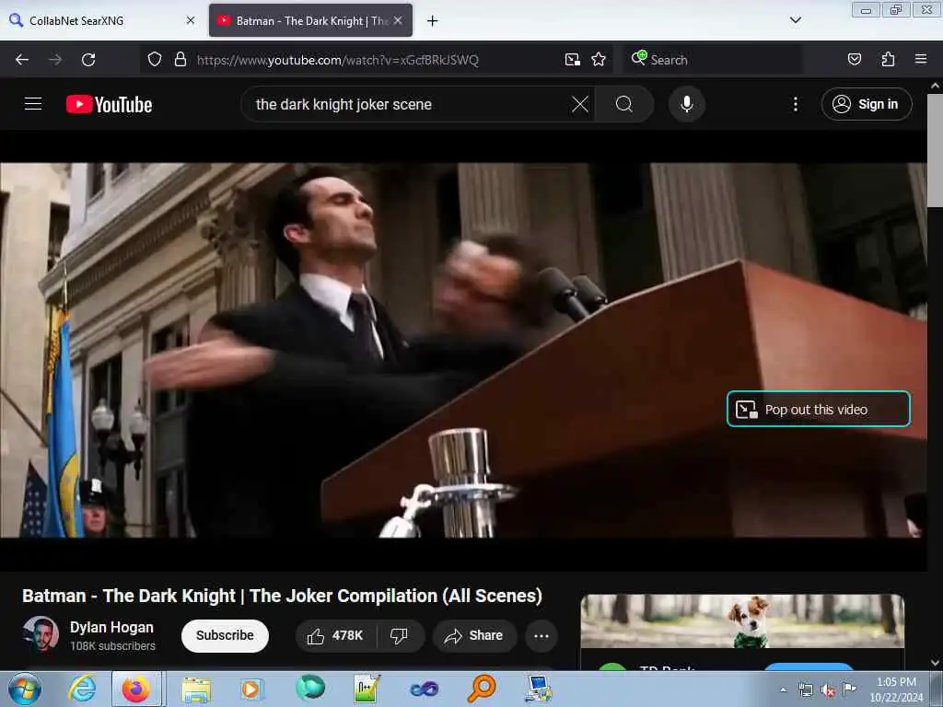943x707 pixels.
Task: Go forward with the browser arrow
Action: pyautogui.click(x=55, y=60)
